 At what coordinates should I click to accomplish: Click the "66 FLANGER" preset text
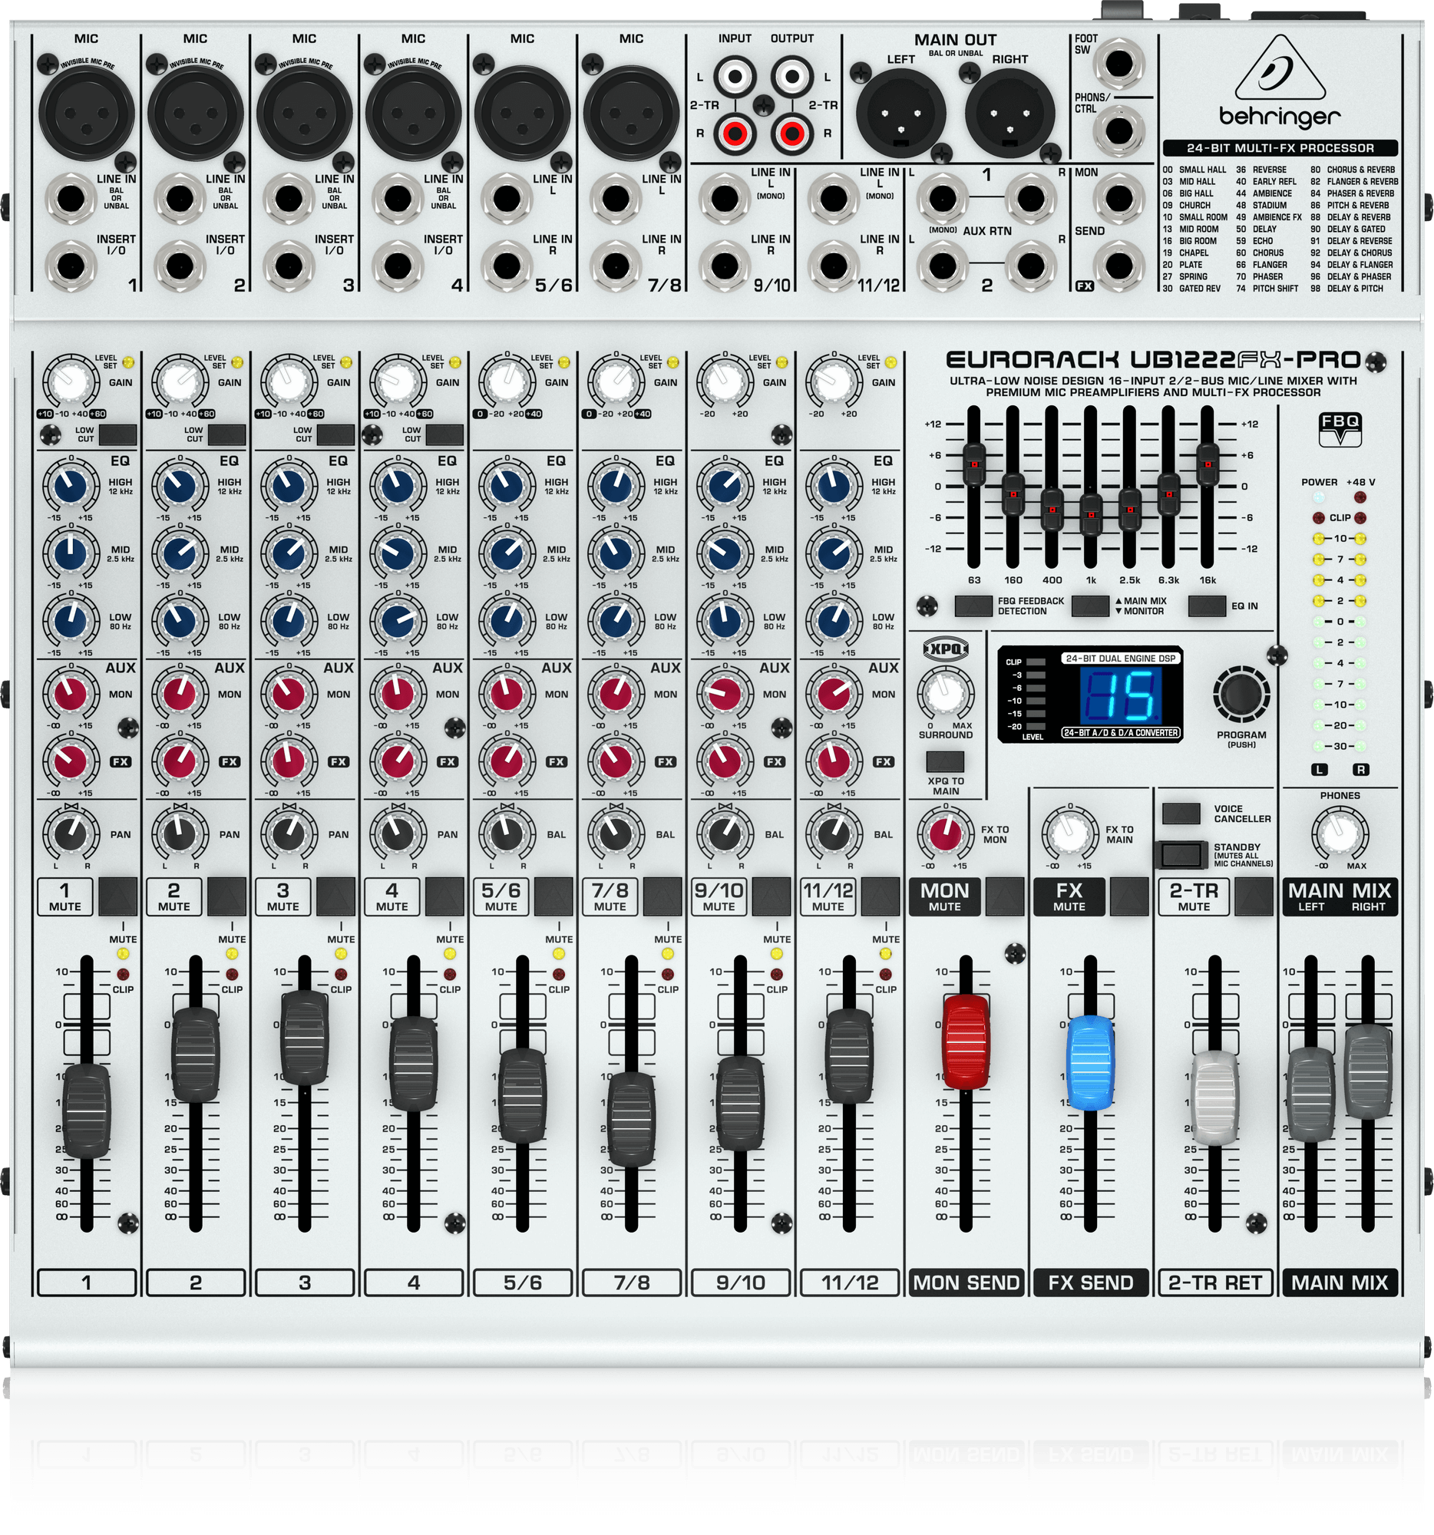[x=1262, y=265]
